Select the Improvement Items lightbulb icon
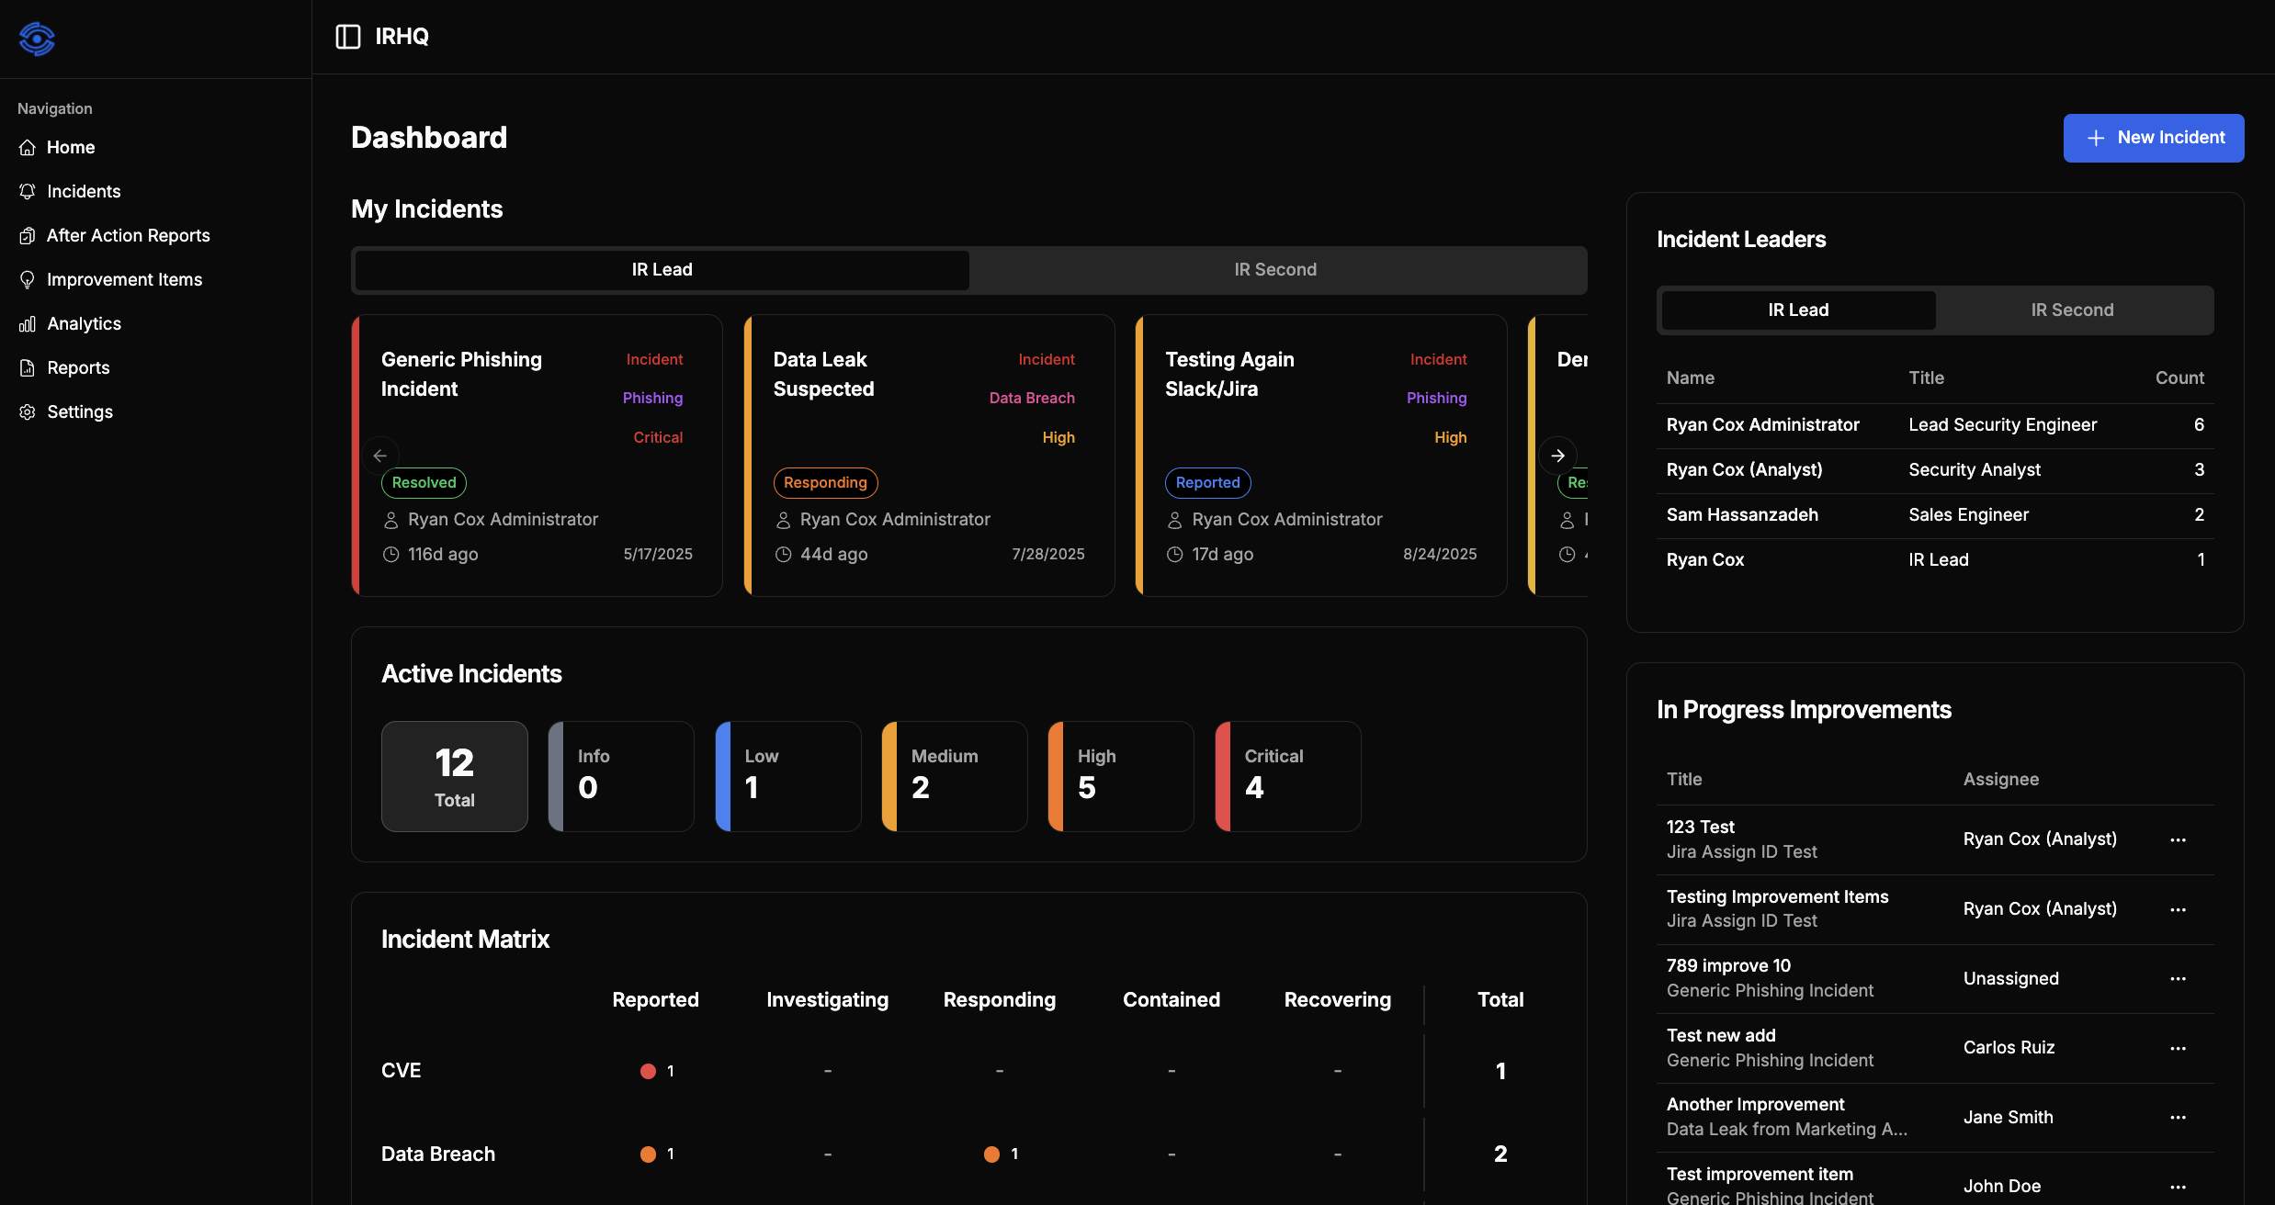The height and width of the screenshot is (1205, 2275). point(27,279)
